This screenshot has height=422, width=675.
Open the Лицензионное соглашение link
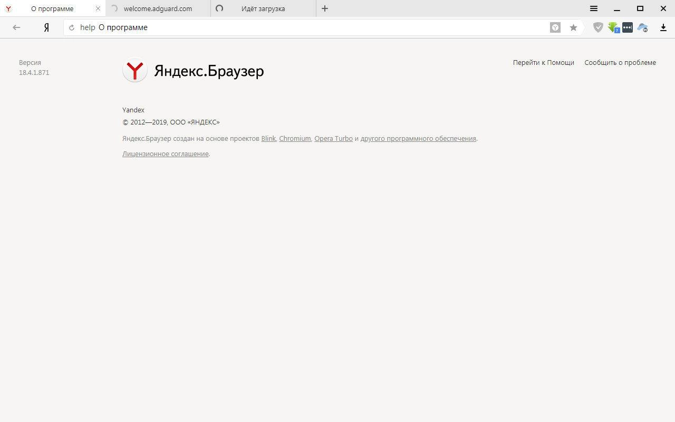(166, 154)
